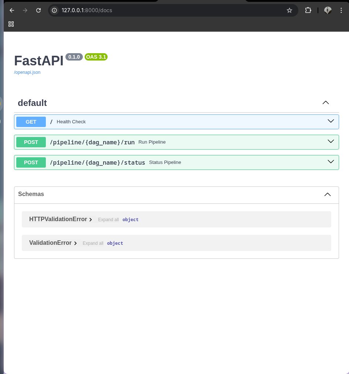Click POST badge for pipeline run

[x=31, y=142]
